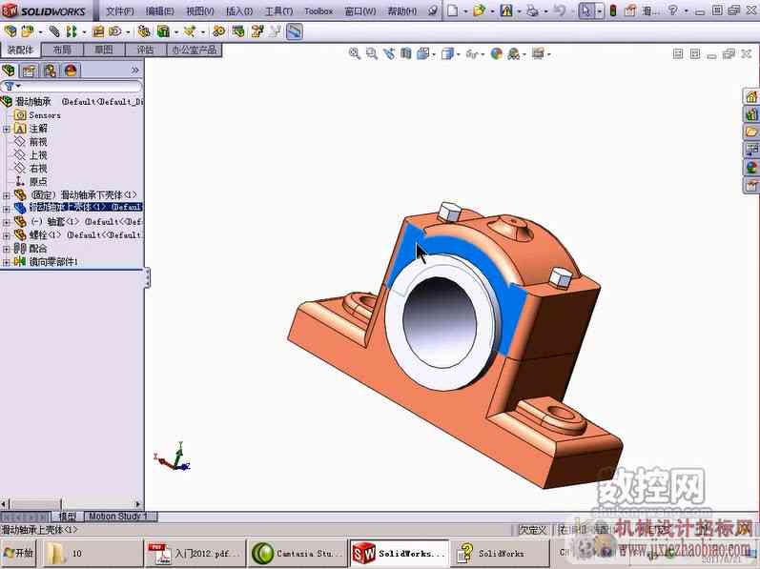Open the ConfigurationManager panel tab
Viewport: 760px width, 569px height.
(x=50, y=71)
